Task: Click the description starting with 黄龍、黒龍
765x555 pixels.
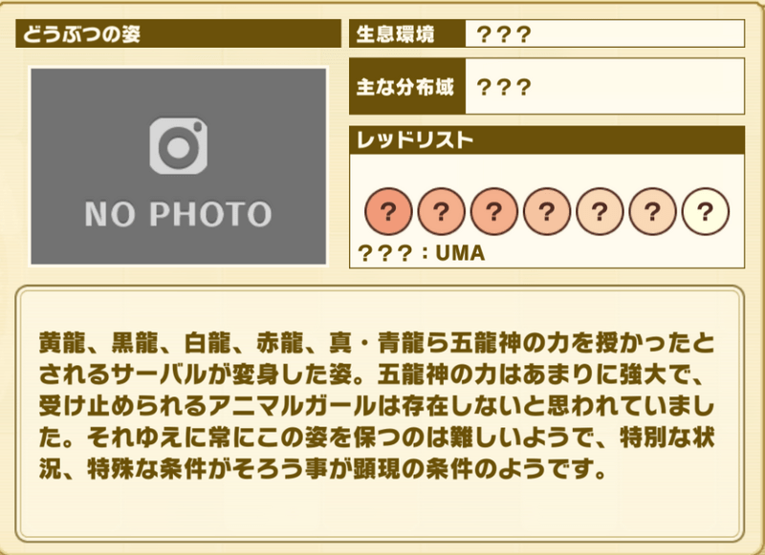Action: pyautogui.click(x=377, y=406)
